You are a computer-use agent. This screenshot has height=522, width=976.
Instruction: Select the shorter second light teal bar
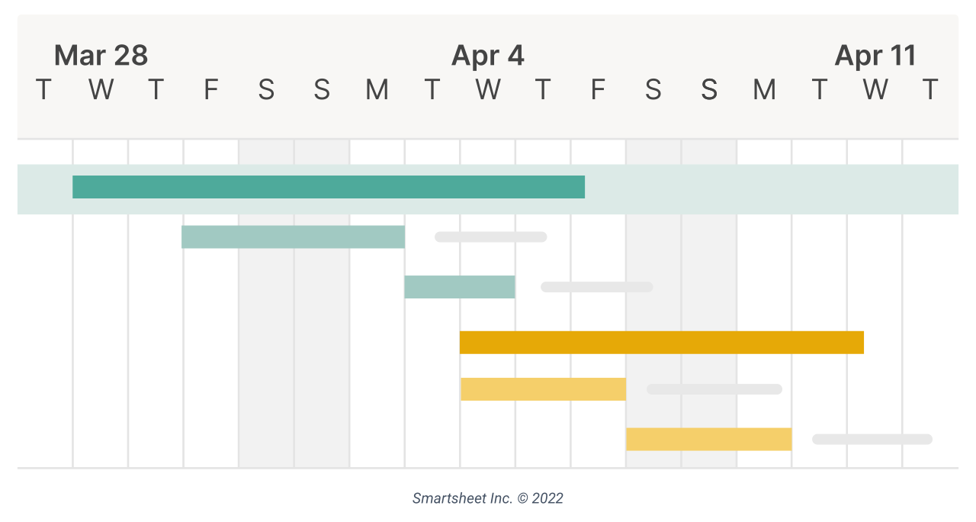pyautogui.click(x=460, y=287)
